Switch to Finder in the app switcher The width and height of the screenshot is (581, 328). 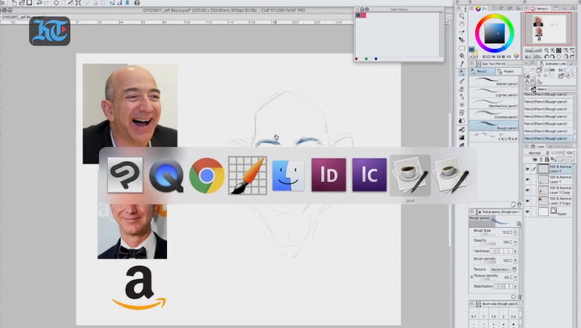click(x=288, y=175)
